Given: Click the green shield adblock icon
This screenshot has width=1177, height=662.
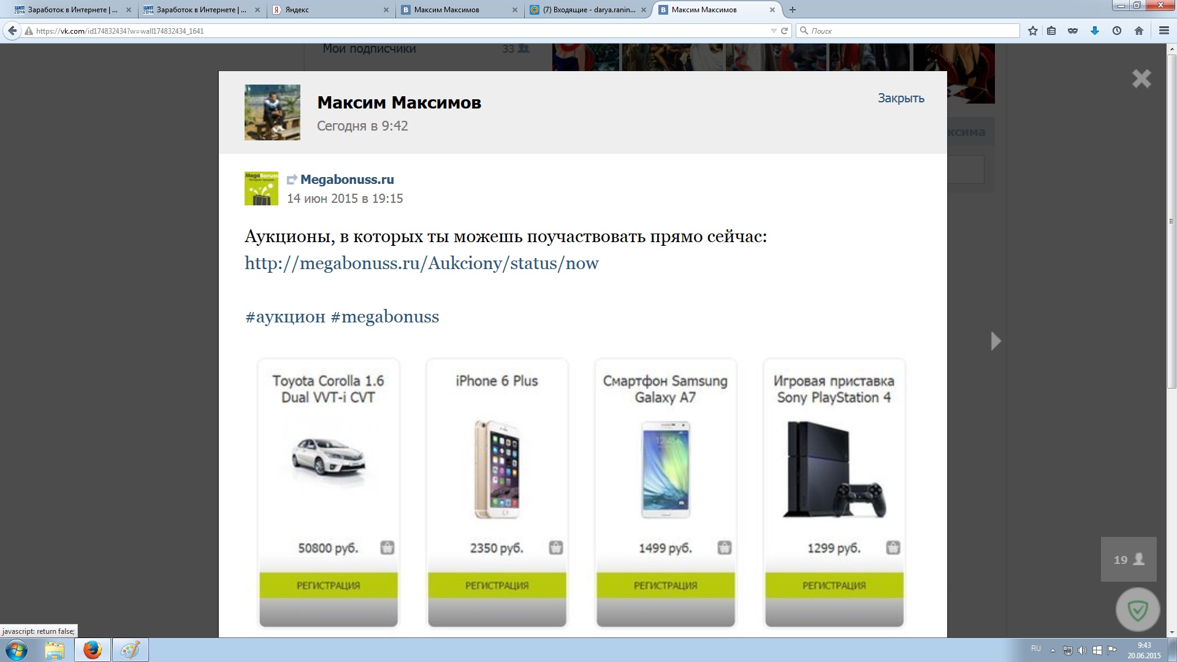Looking at the screenshot, I should 1138,610.
